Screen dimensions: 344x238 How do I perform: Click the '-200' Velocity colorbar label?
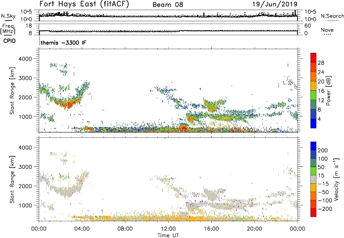point(325,209)
